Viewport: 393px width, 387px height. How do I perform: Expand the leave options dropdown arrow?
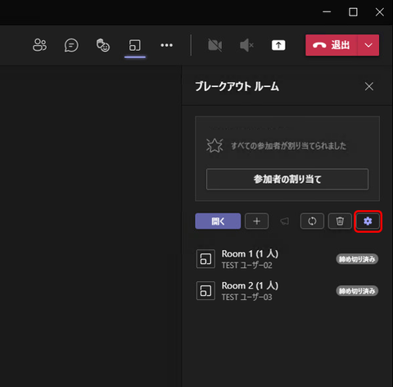(x=368, y=45)
